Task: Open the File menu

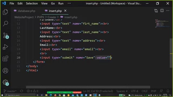Action: pos(12,4)
